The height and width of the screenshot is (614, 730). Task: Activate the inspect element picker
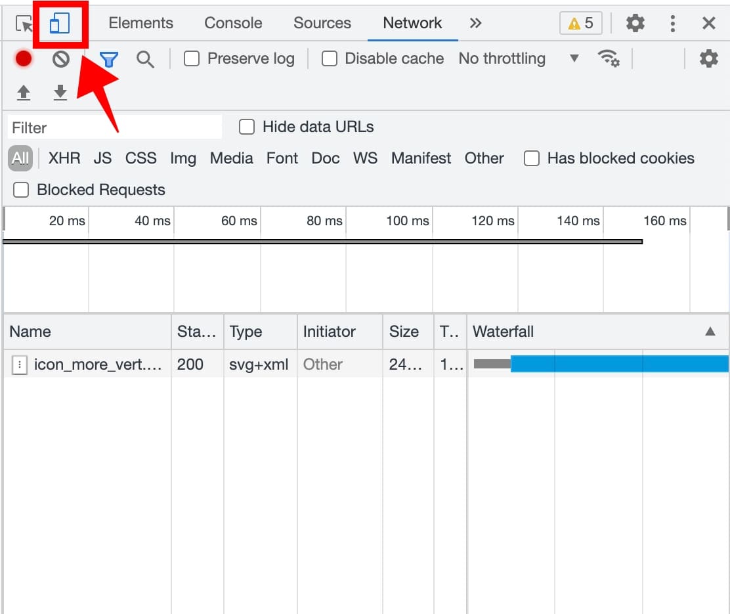[24, 24]
